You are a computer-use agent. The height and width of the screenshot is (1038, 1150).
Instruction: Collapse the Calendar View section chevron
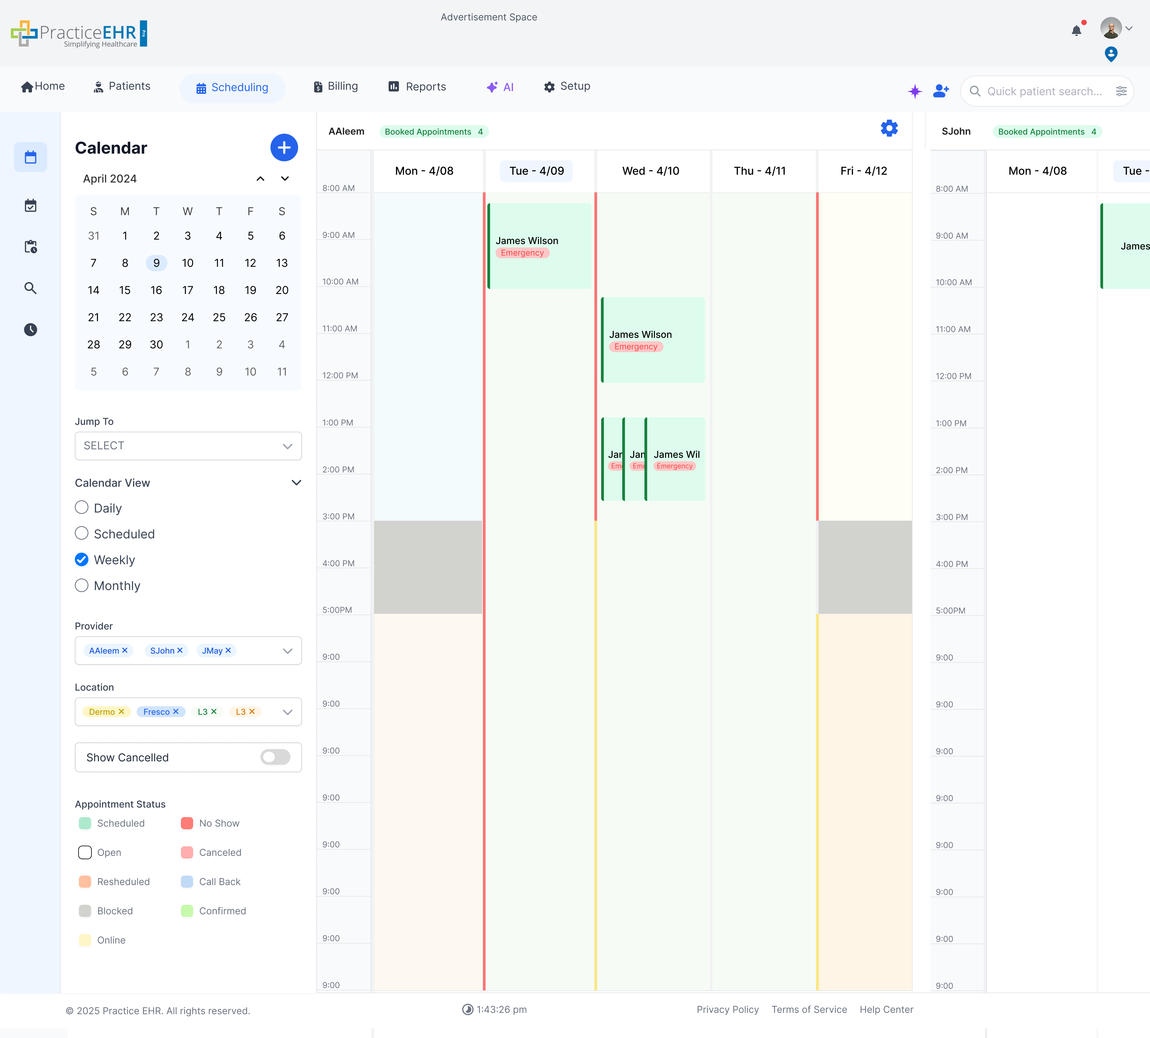click(x=296, y=483)
